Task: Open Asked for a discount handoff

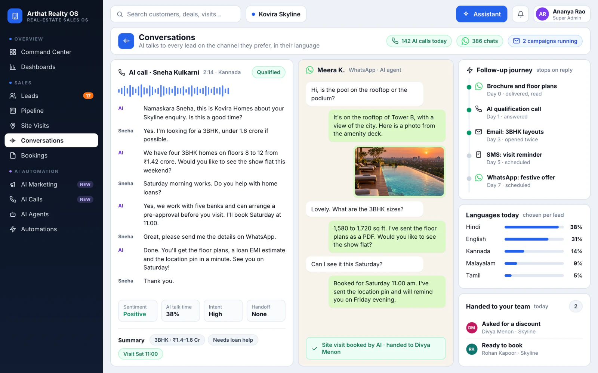Action: 524,327
